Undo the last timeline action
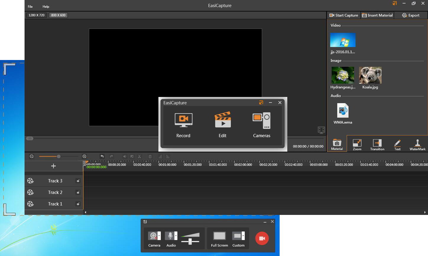Screen dimensions: 428x256 tap(102, 156)
